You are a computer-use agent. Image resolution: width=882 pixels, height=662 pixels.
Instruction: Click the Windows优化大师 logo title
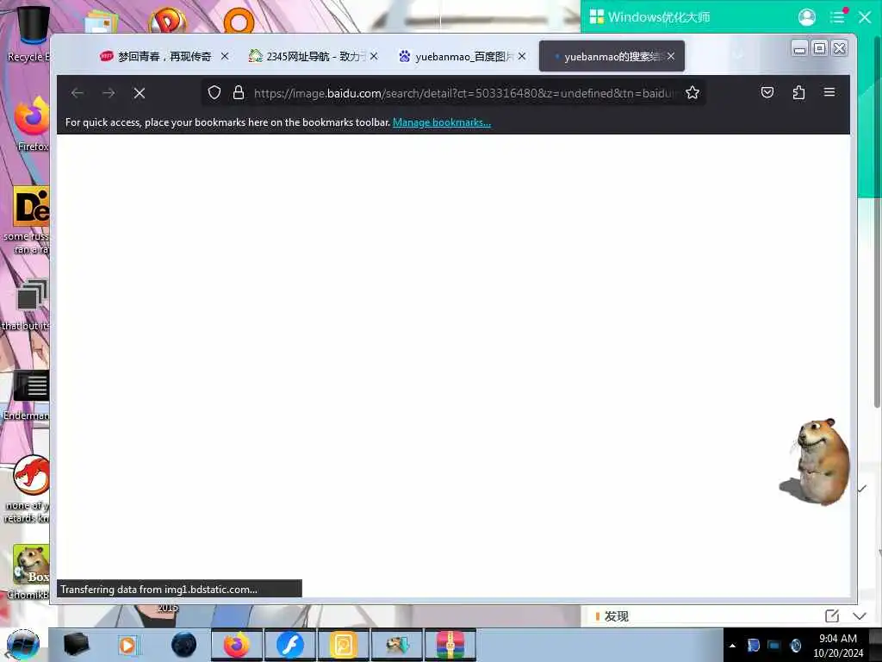649,17
